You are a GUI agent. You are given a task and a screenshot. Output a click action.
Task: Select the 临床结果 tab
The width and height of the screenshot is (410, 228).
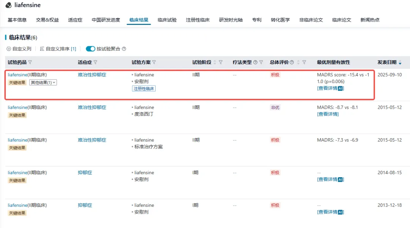[x=139, y=20]
